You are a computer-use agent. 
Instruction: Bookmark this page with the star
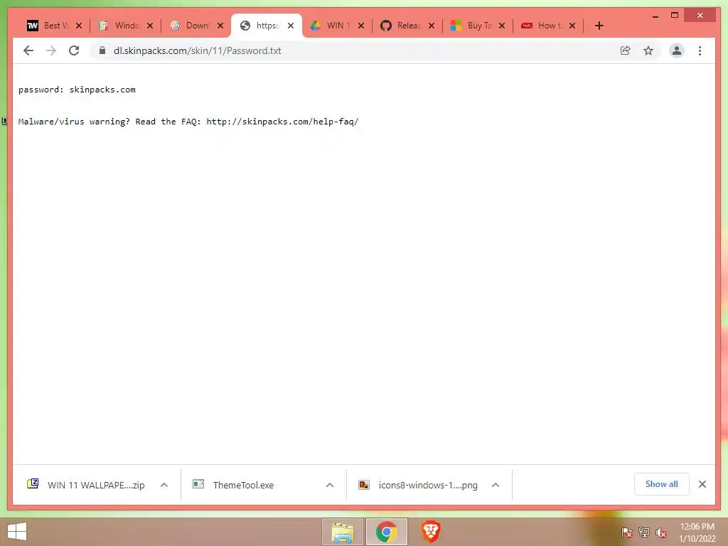click(x=648, y=50)
